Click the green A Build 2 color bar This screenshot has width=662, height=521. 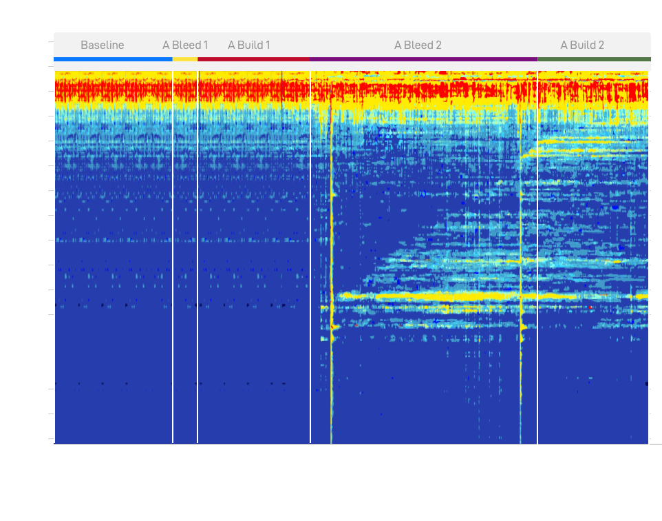pos(593,59)
